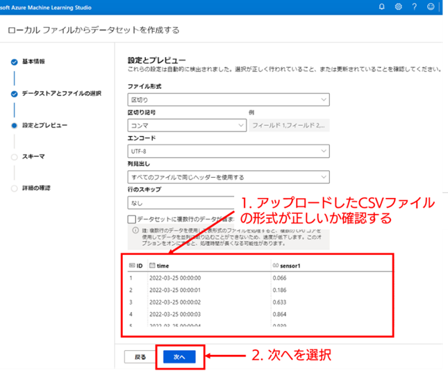The width and height of the screenshot is (448, 371).
Task: Click the 詳細の確認 step circle
Action: [x=15, y=188]
